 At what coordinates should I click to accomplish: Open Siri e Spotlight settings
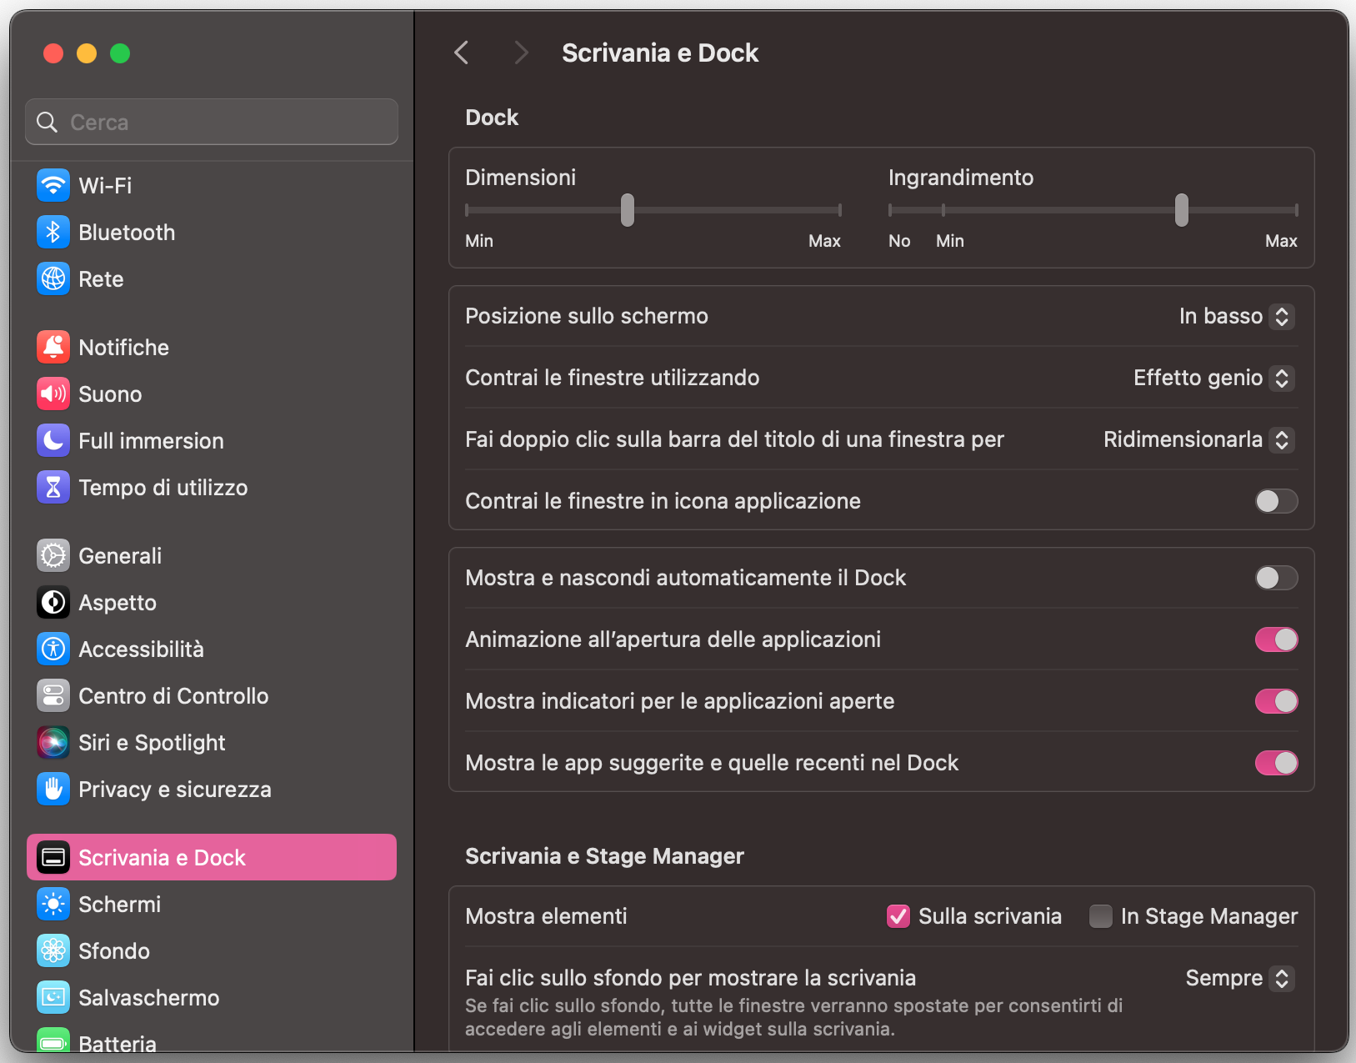click(152, 742)
